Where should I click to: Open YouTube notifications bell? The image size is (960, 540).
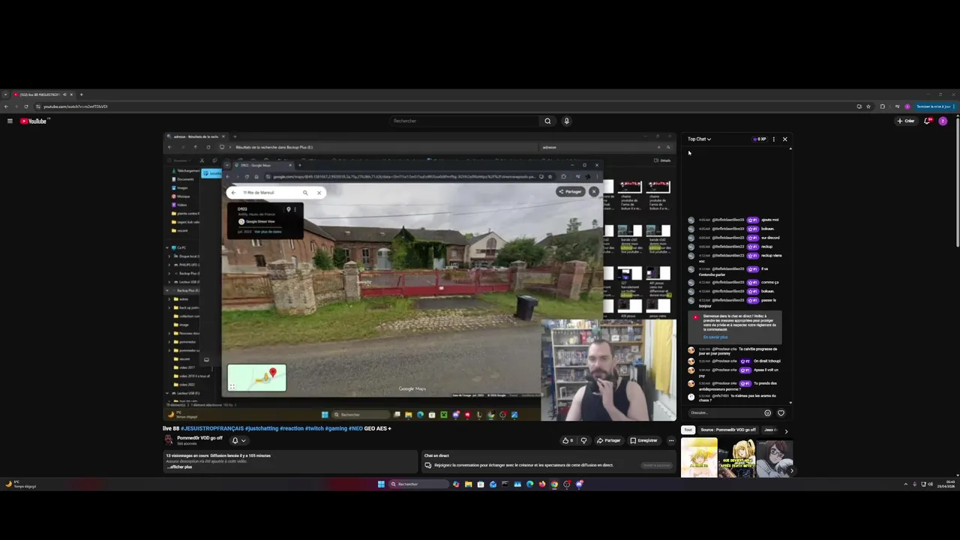pos(928,121)
